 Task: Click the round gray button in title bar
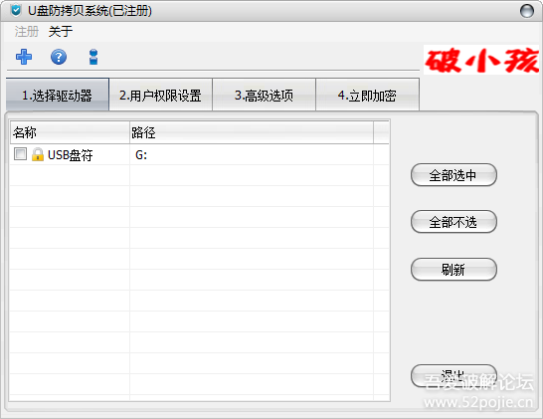tap(527, 11)
